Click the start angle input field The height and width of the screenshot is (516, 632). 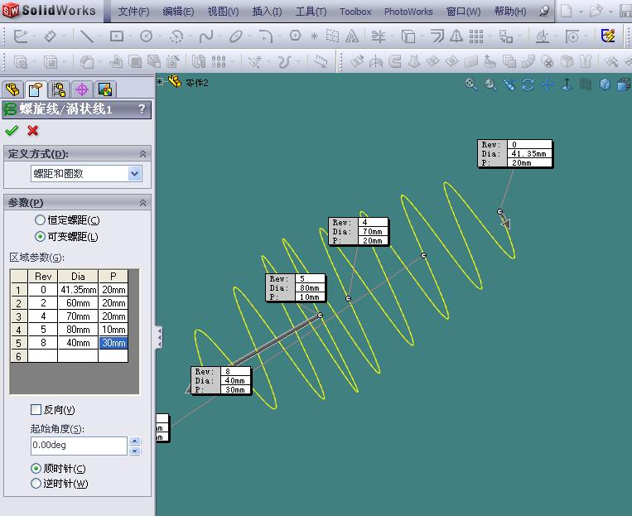coord(79,446)
